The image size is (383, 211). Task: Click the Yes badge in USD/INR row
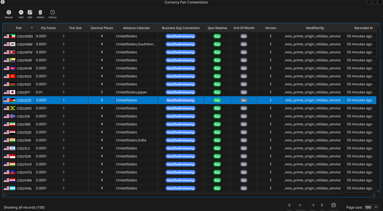click(x=217, y=140)
